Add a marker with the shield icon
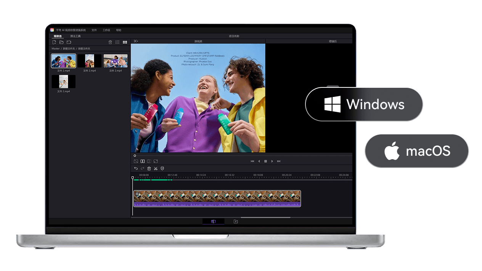 click(162, 169)
